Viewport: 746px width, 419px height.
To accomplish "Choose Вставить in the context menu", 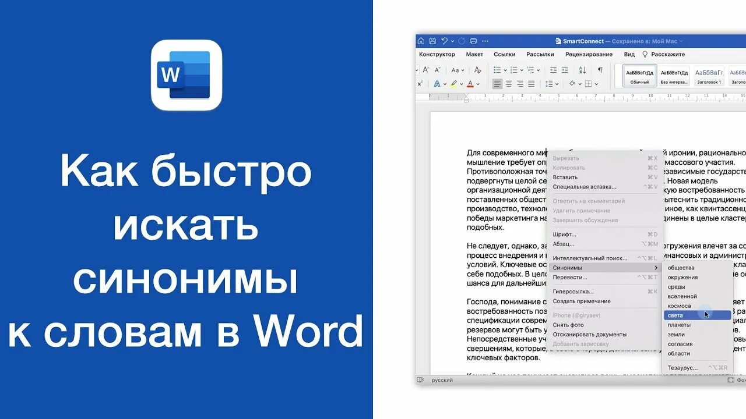I will (606, 177).
